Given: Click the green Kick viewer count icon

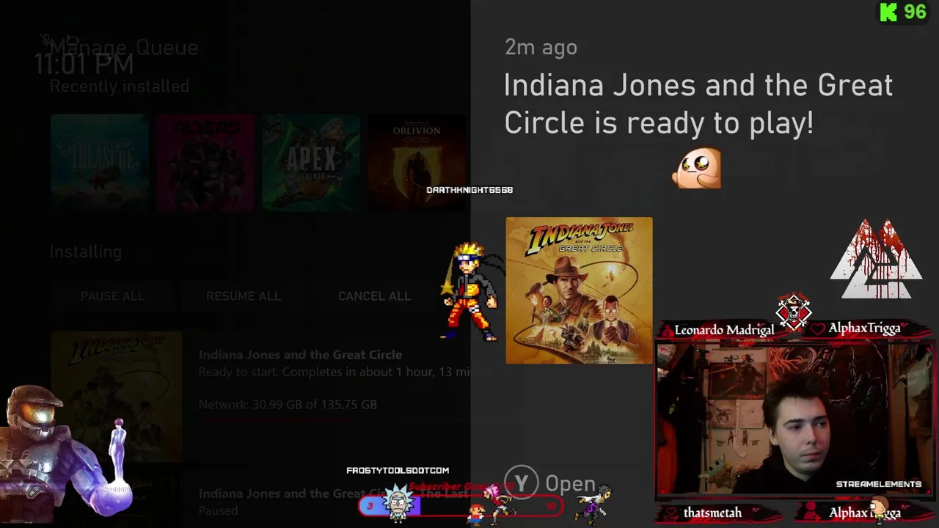Looking at the screenshot, I should pos(888,12).
